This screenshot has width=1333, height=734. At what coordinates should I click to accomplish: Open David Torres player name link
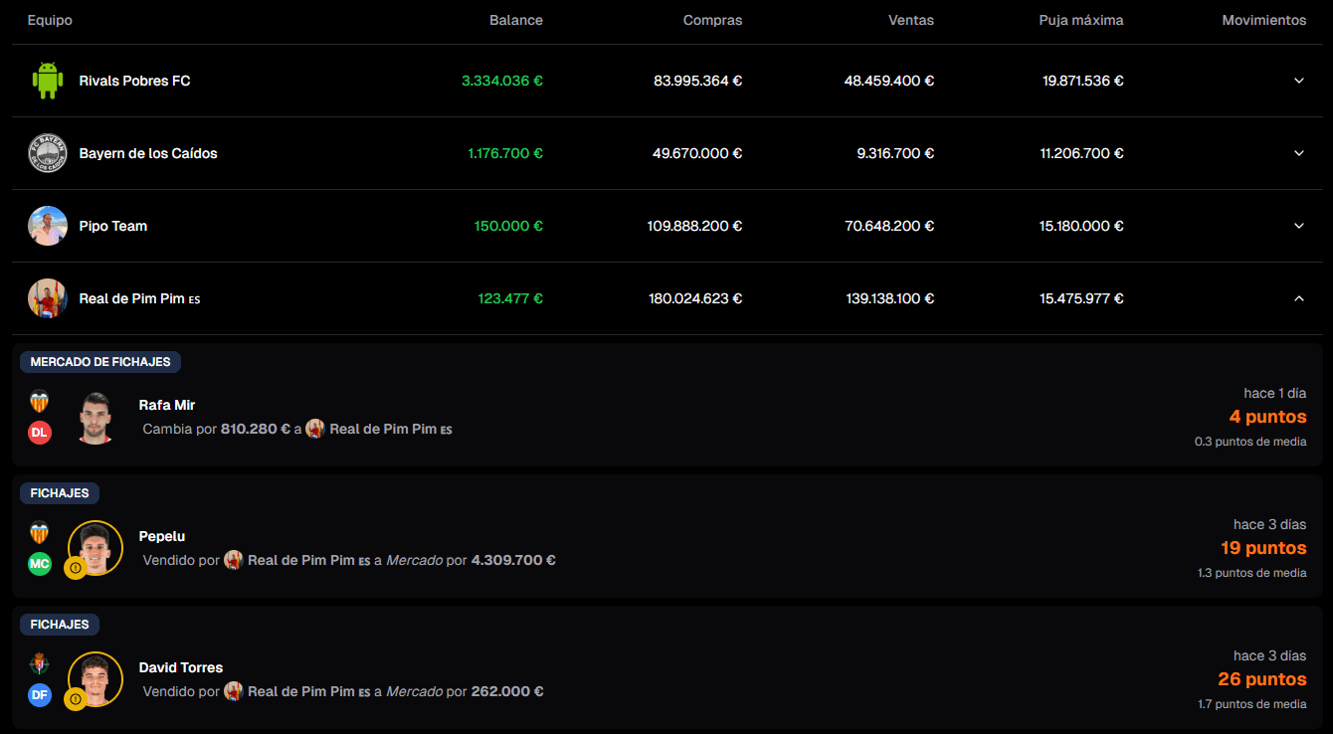click(180, 667)
